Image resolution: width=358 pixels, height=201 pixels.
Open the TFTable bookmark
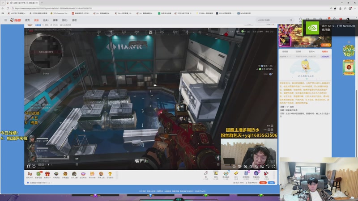[x=205, y=13]
